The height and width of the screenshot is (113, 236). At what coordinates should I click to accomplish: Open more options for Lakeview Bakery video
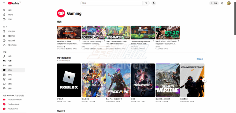[154, 41]
